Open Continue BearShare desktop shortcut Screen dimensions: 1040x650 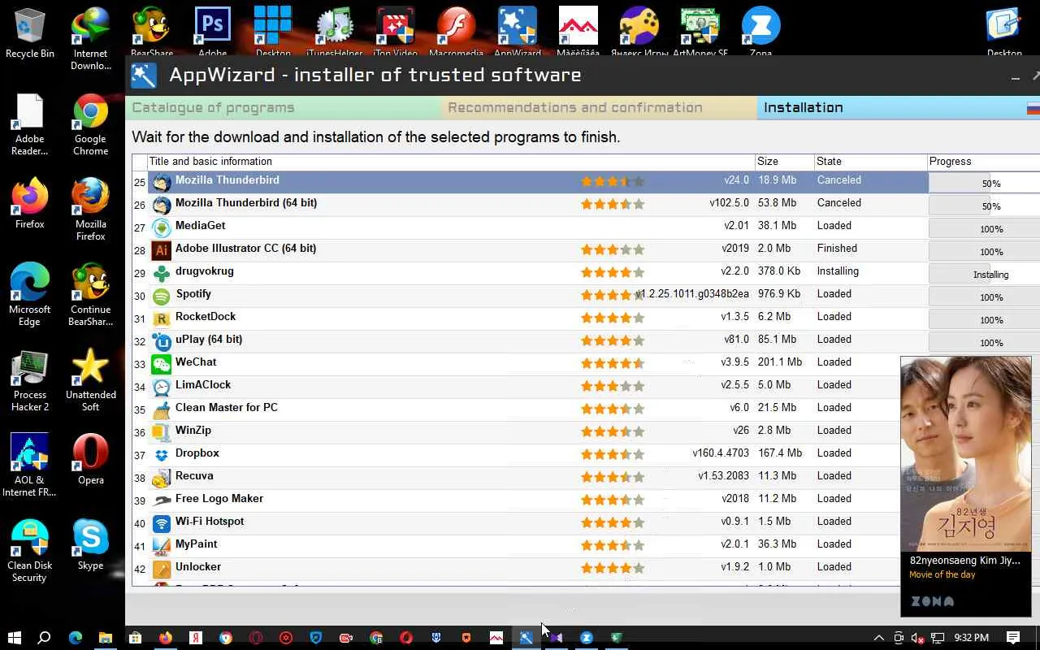90,295
